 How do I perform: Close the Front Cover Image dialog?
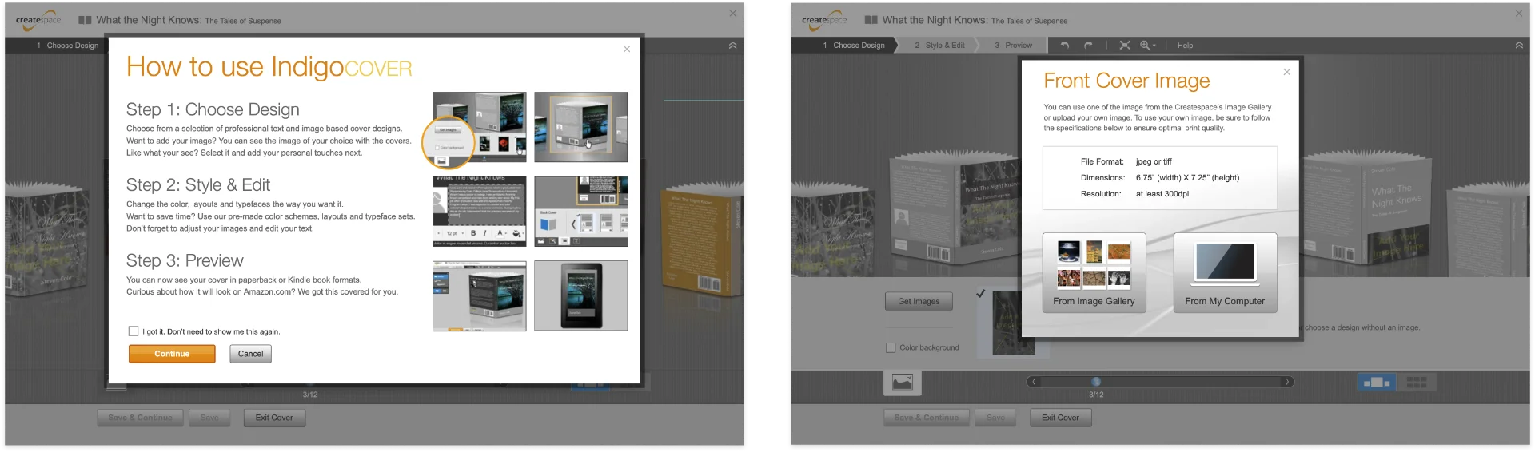coord(1286,72)
